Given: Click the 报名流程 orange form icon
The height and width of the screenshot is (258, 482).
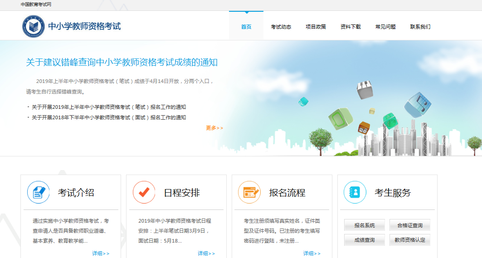Looking at the screenshot, I should pos(249,192).
